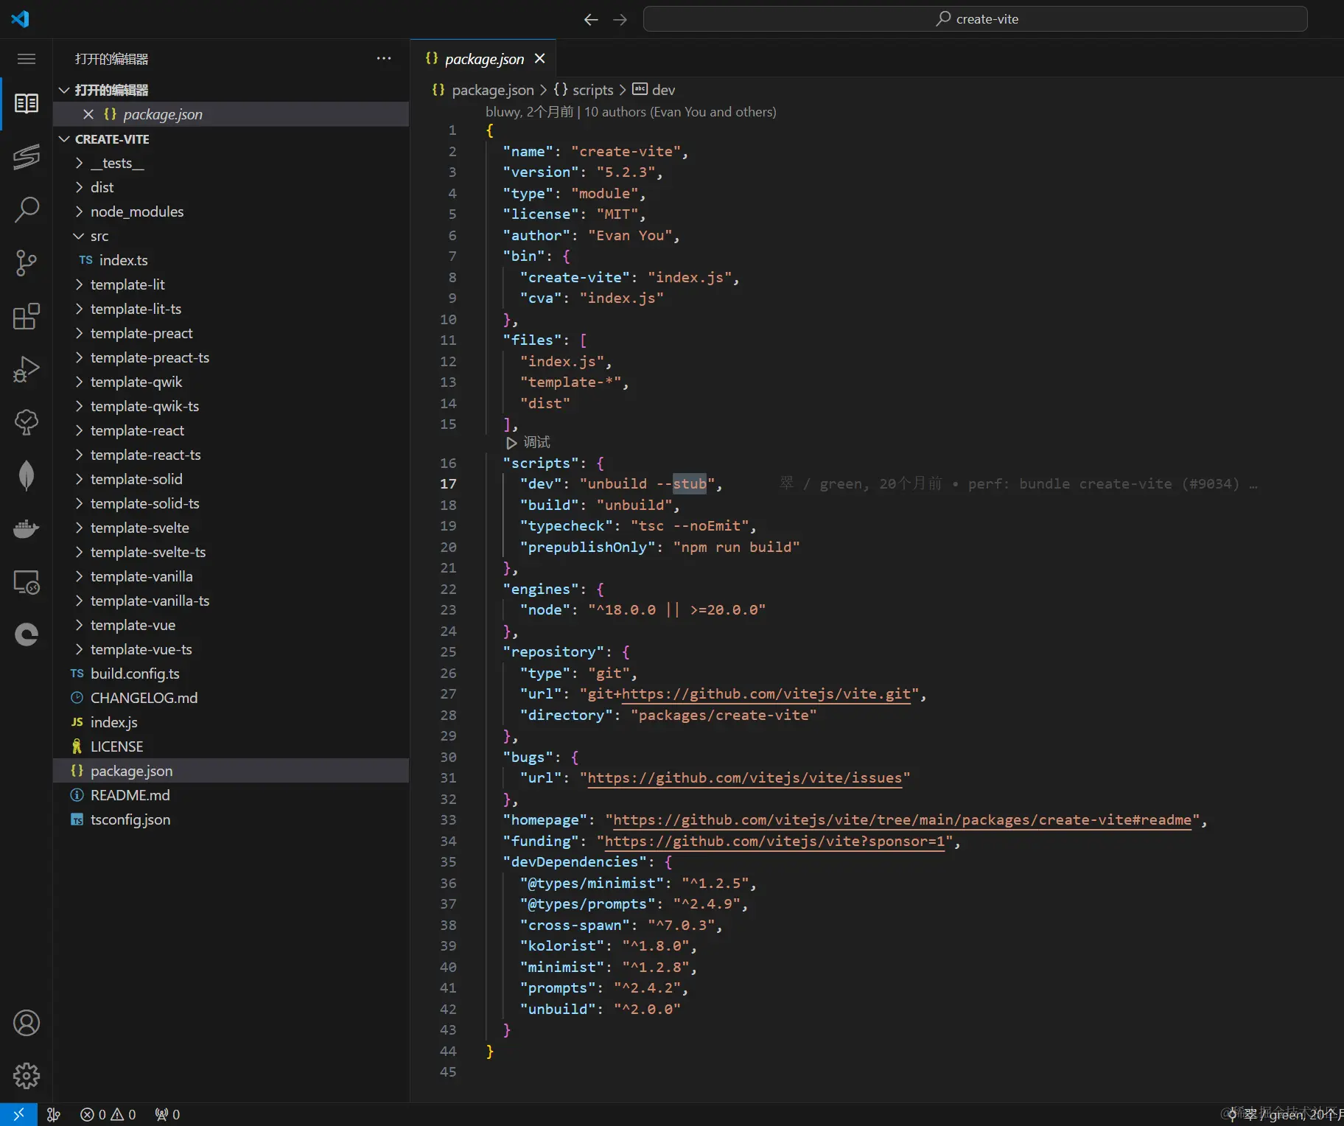1344x1126 pixels.
Task: Click the authors blame CodeLens above line 1
Action: click(631, 112)
